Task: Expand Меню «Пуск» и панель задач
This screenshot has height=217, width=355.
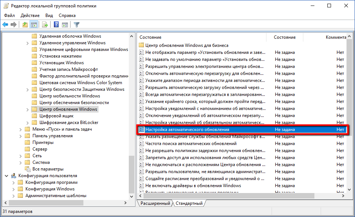Action: coord(20,129)
